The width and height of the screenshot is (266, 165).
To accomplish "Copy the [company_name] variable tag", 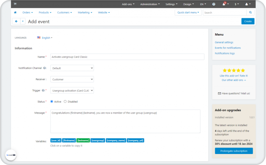I will pos(116,140).
